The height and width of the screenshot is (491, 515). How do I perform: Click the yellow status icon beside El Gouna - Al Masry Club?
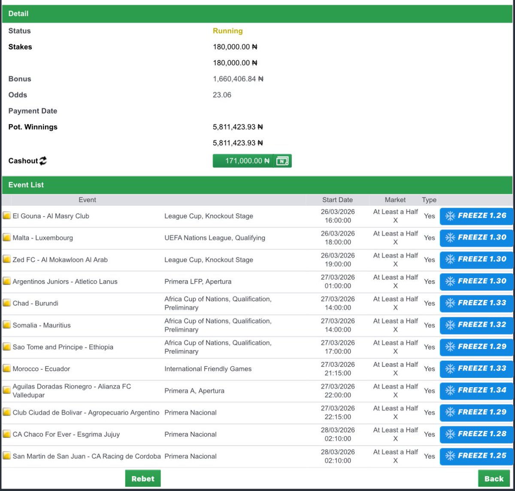coord(6,216)
